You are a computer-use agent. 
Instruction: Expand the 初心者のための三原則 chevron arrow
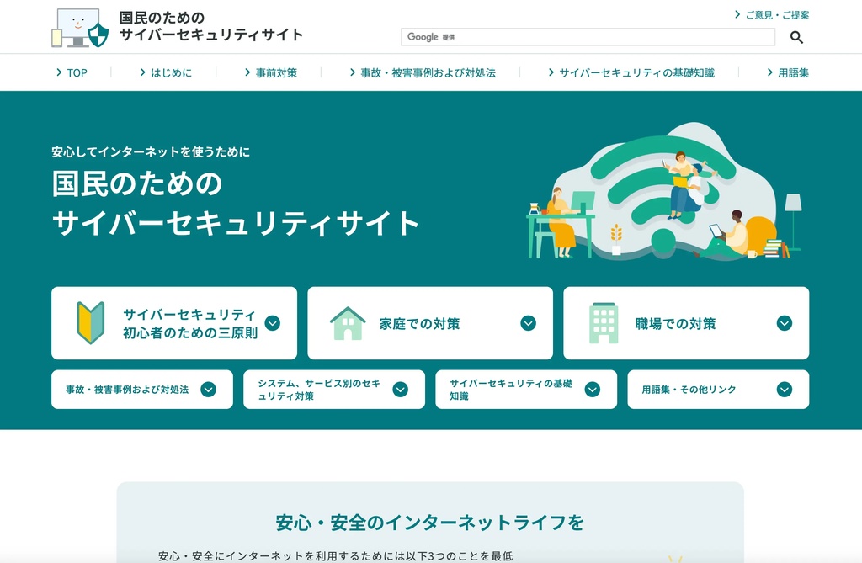coord(272,323)
